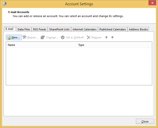Close the Account Settings window
This screenshot has height=128, width=158.
145,121
